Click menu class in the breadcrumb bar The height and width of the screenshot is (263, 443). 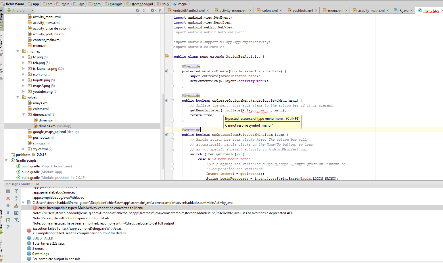click(181, 4)
